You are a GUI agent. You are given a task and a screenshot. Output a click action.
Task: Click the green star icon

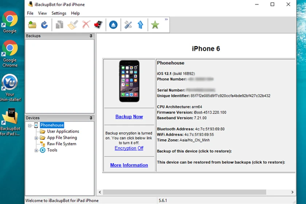pos(155,25)
